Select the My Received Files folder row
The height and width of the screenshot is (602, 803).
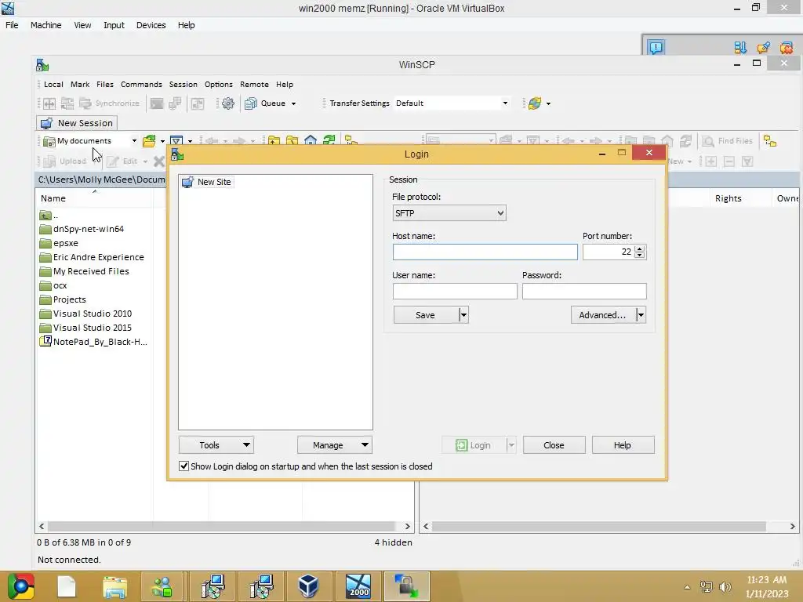[x=85, y=271]
